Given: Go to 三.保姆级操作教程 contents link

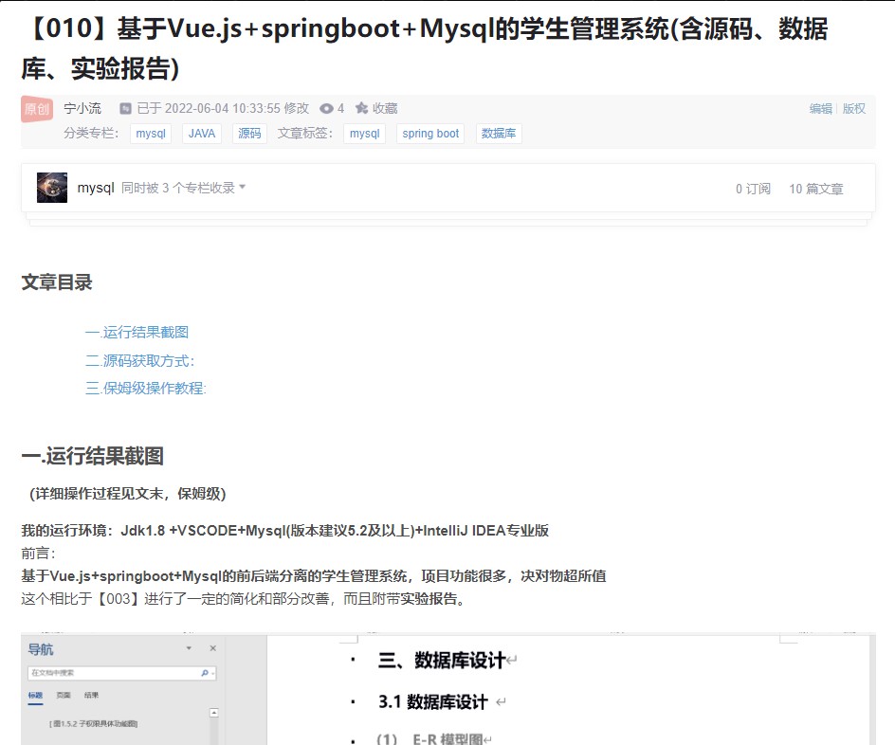Looking at the screenshot, I should click(x=145, y=388).
